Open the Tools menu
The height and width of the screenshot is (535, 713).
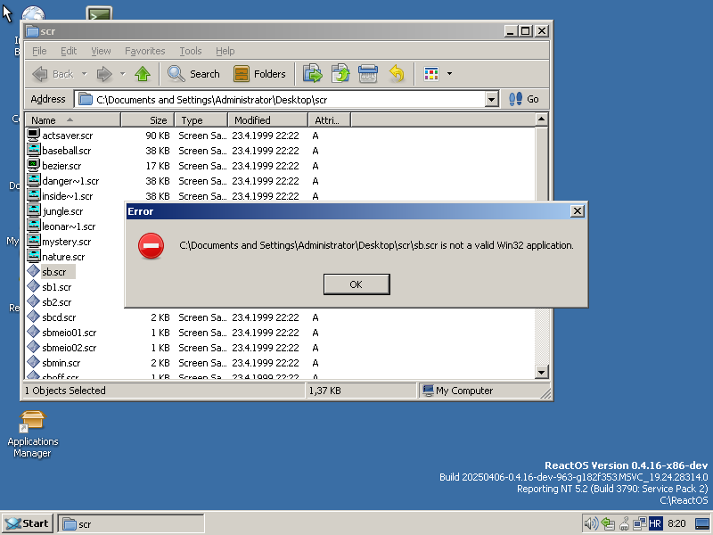191,51
